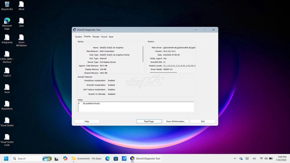This screenshot has height=163, width=290.
Task: Click the 'No problems found.' note
Action: pyautogui.click(x=91, y=103)
